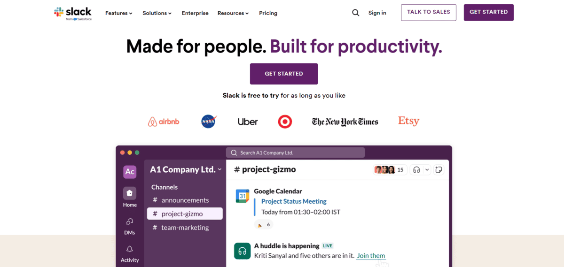Screen dimensions: 564x267
Task: Open the DMs sidebar icon
Action: (130, 221)
